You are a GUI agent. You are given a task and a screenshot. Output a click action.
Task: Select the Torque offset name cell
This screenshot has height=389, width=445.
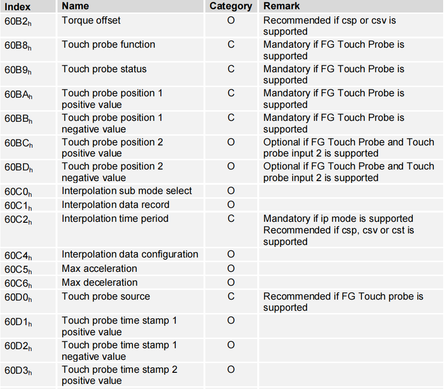pyautogui.click(x=91, y=20)
